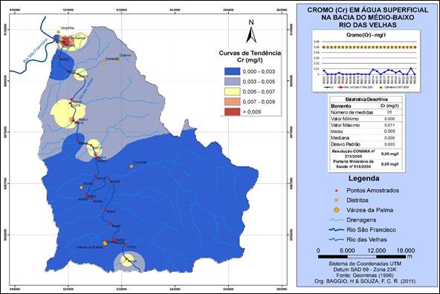
Task: Click the north arrow compass symbol
Action: click(x=251, y=31)
